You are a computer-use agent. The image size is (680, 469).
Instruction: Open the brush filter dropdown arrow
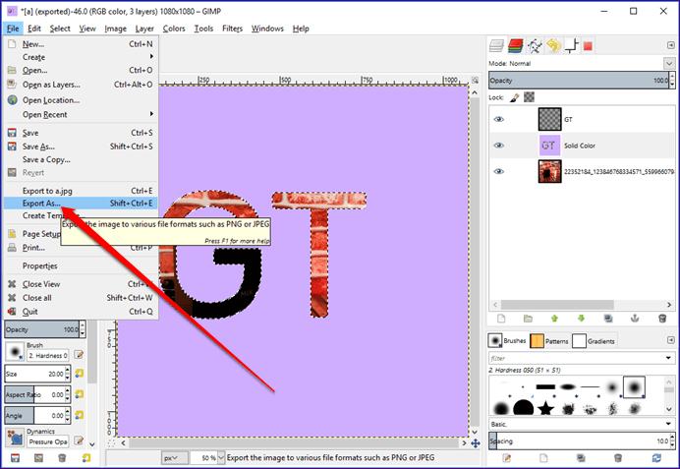(x=668, y=358)
